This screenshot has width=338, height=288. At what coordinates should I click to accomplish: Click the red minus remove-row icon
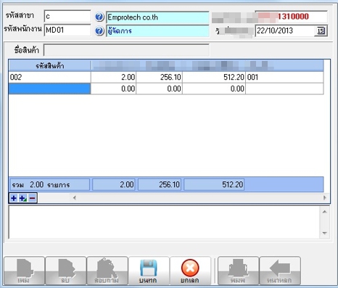(x=32, y=198)
